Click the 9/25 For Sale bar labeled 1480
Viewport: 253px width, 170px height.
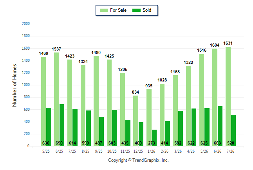pyautogui.click(x=96, y=101)
